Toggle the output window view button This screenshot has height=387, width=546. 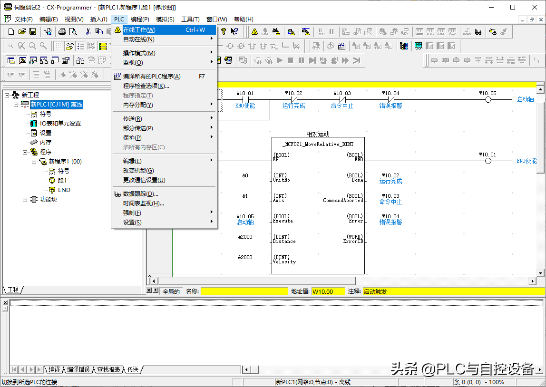pyautogui.click(x=22, y=60)
